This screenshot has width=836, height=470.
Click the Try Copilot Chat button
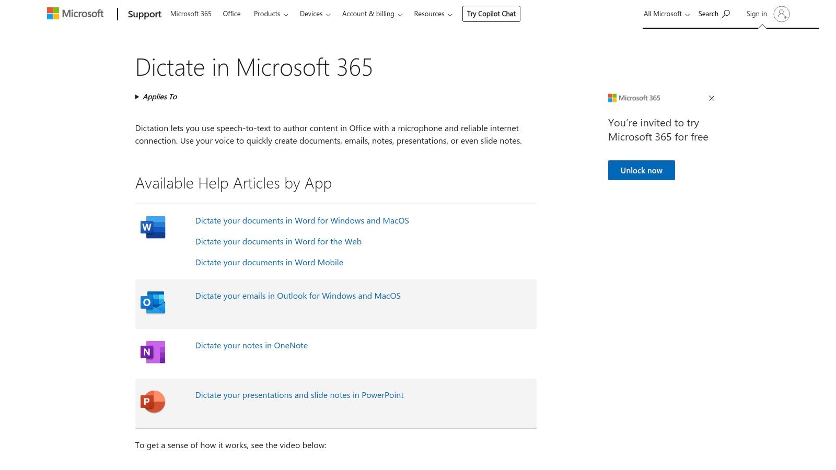point(491,14)
